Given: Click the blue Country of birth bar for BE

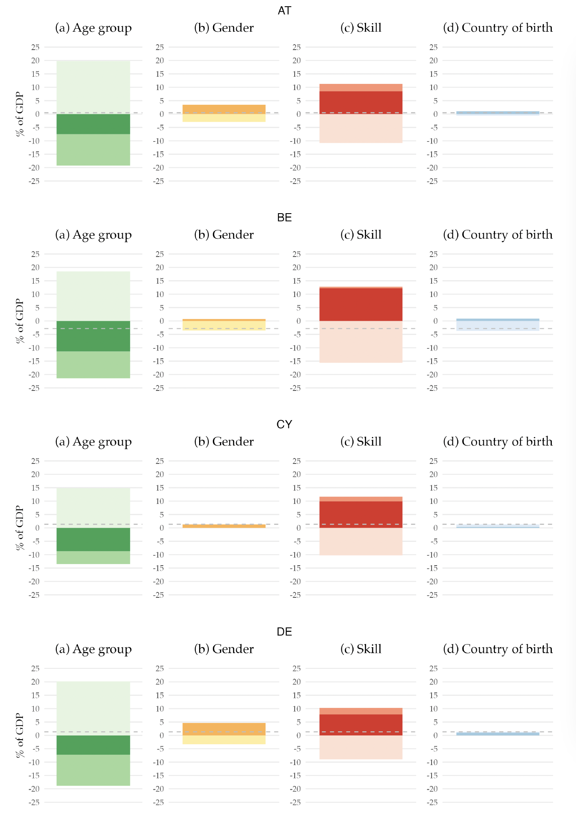Looking at the screenshot, I should tap(498, 320).
